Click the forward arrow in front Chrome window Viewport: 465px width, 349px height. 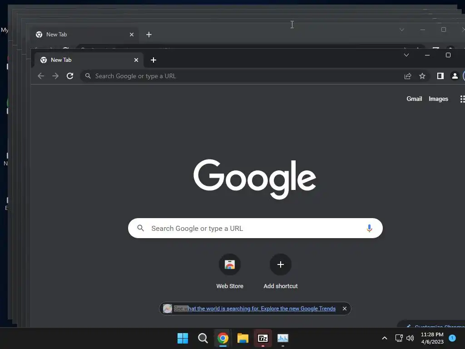point(55,76)
